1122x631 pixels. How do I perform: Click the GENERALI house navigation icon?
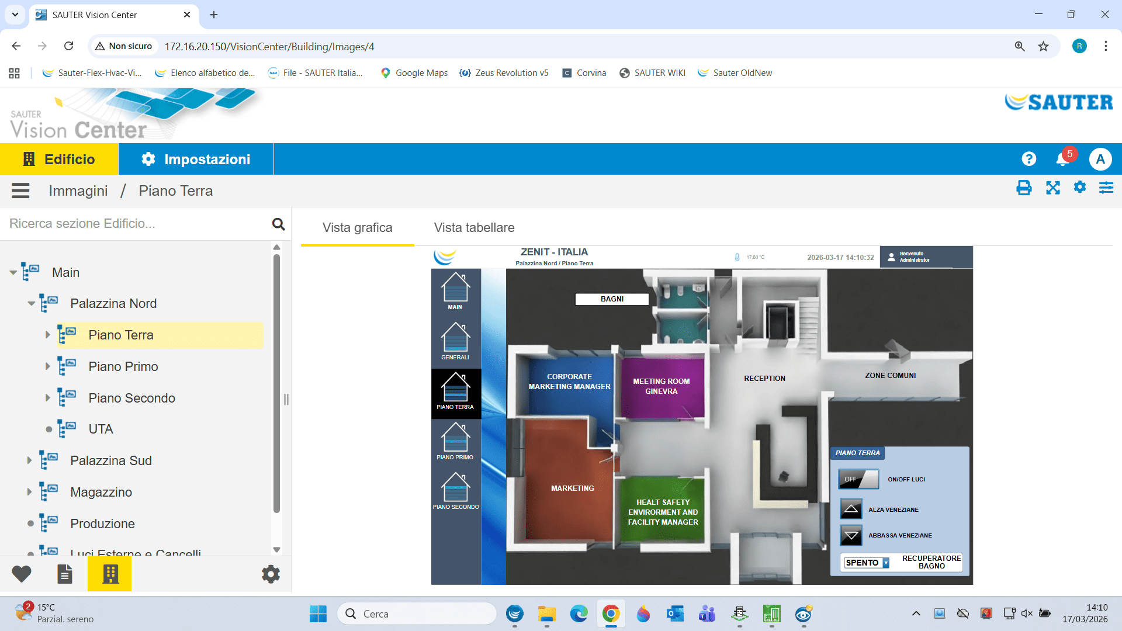[x=455, y=341]
